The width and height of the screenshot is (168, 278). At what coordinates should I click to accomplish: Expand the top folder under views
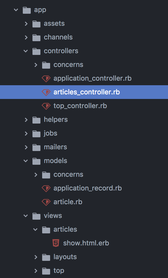[36, 271]
